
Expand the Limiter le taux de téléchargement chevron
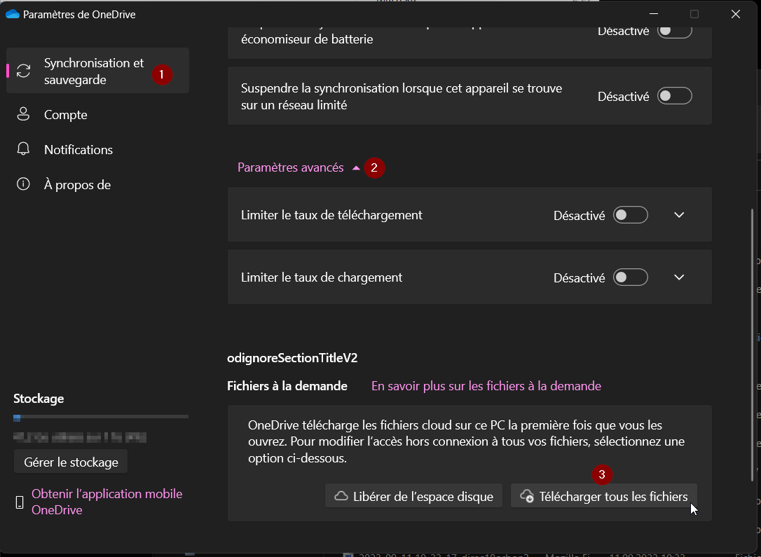678,216
